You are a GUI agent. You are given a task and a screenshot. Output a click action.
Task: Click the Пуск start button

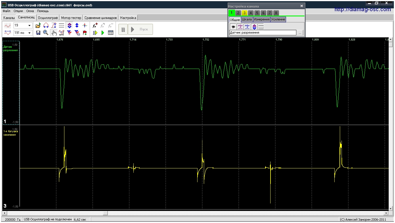(140, 29)
